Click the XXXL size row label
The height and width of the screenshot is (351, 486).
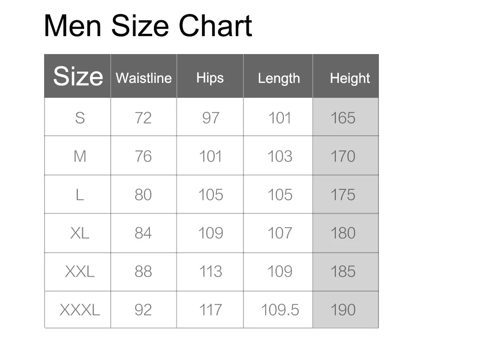click(x=80, y=310)
